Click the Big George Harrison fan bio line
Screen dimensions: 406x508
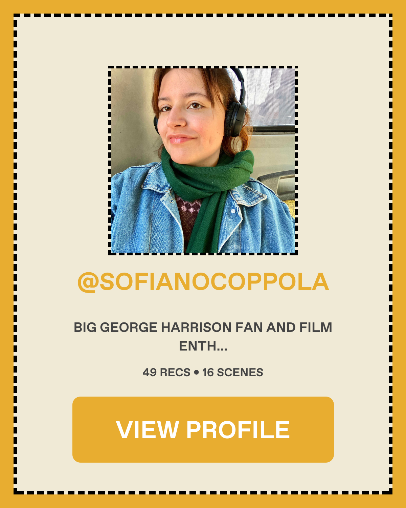[x=203, y=327]
